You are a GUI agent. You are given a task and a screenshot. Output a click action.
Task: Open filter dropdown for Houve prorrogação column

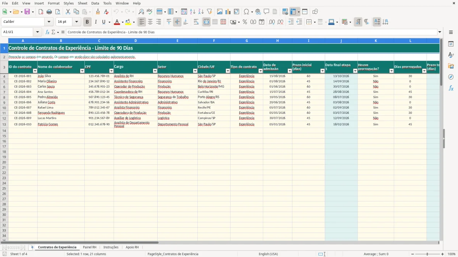pyautogui.click(x=392, y=71)
